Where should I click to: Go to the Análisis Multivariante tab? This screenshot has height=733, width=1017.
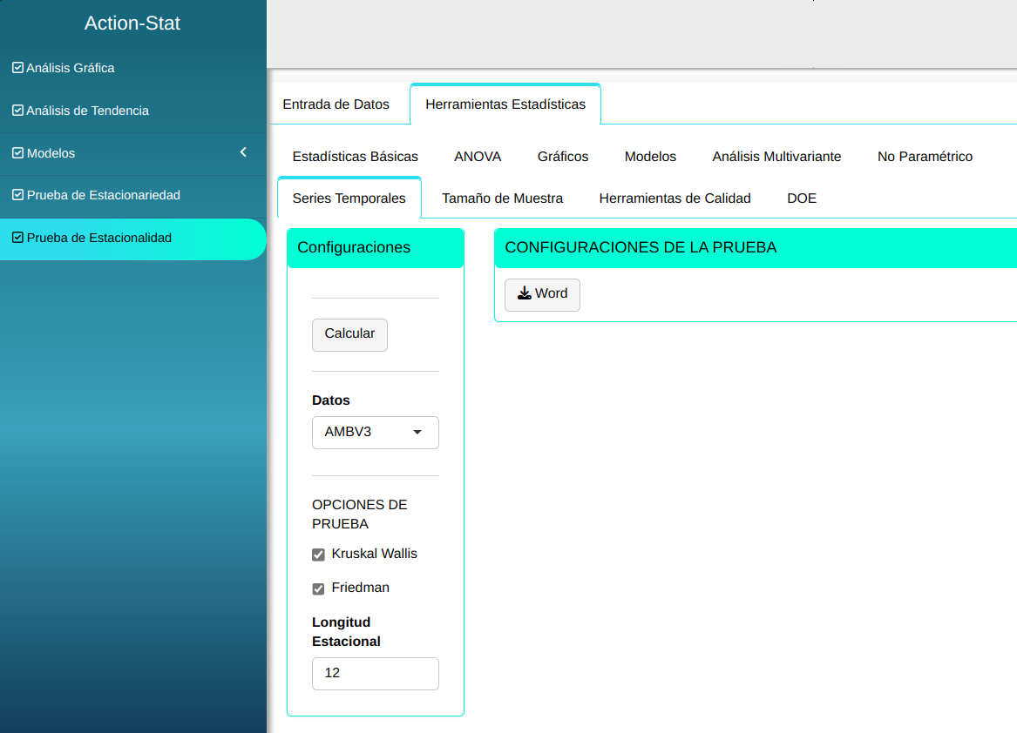(x=776, y=157)
